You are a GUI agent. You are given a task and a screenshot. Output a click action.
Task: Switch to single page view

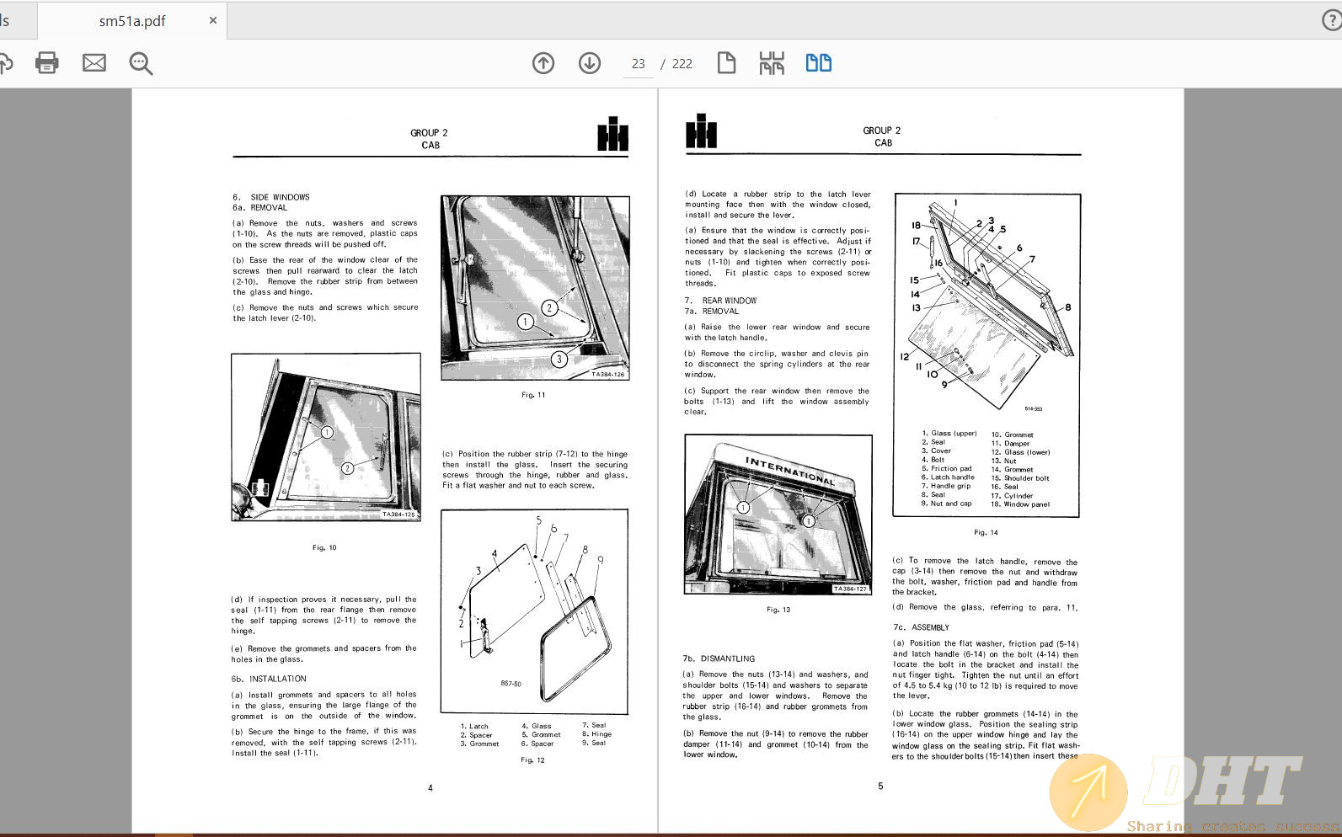726,63
